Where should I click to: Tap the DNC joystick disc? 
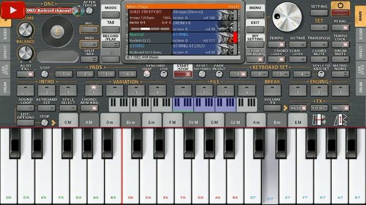click(x=57, y=31)
